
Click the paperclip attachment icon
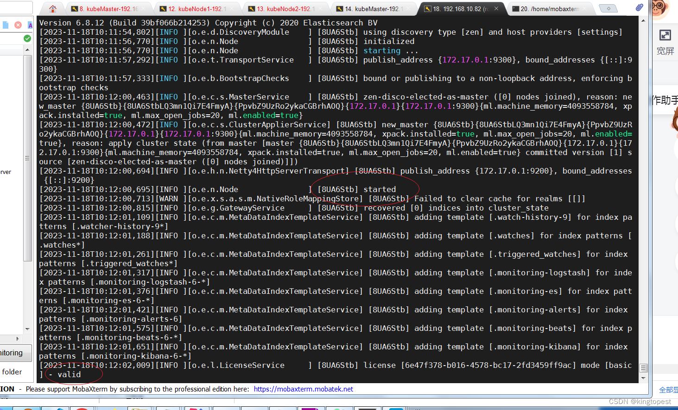[x=640, y=7]
